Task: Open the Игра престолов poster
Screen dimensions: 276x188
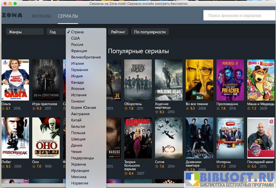Action: pos(46,80)
